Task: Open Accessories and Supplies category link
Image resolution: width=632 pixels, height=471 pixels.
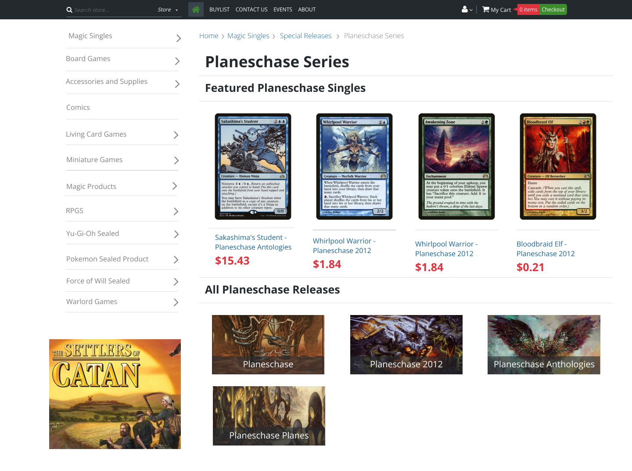Action: pos(107,82)
